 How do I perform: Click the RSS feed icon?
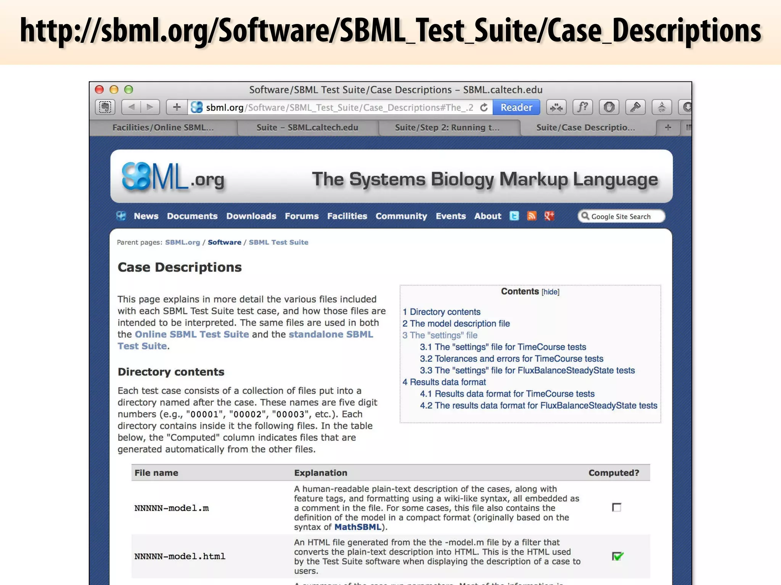[x=532, y=216]
